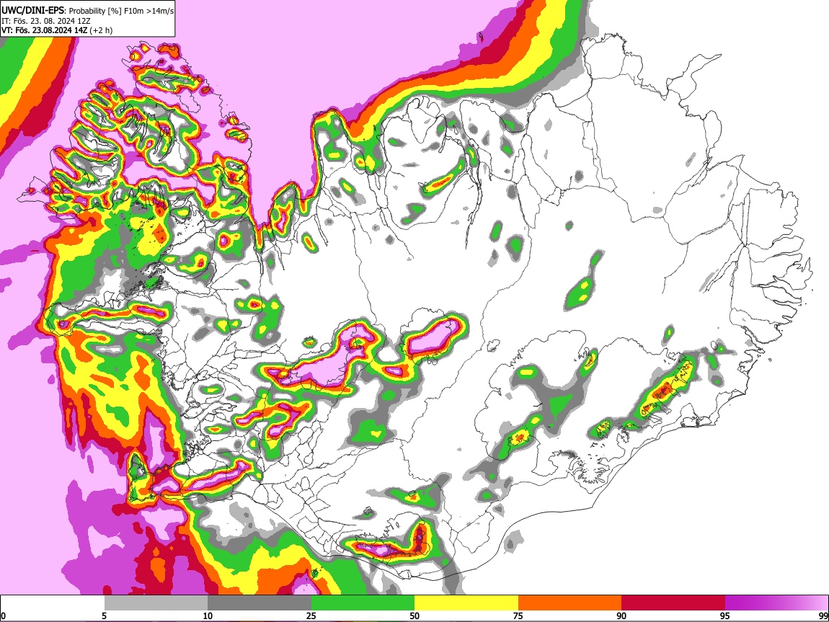The image size is (829, 622).
Task: Click the legend label '90'
Action: coord(621,616)
